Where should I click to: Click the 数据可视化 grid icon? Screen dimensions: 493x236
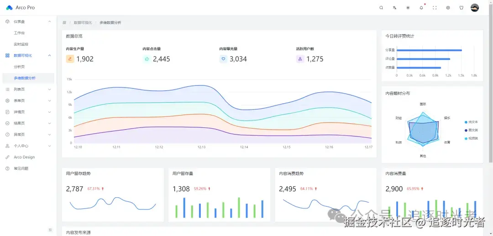[x=8, y=55]
